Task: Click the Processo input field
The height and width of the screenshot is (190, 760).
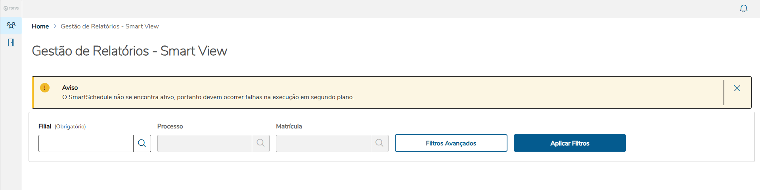Action: coord(205,143)
